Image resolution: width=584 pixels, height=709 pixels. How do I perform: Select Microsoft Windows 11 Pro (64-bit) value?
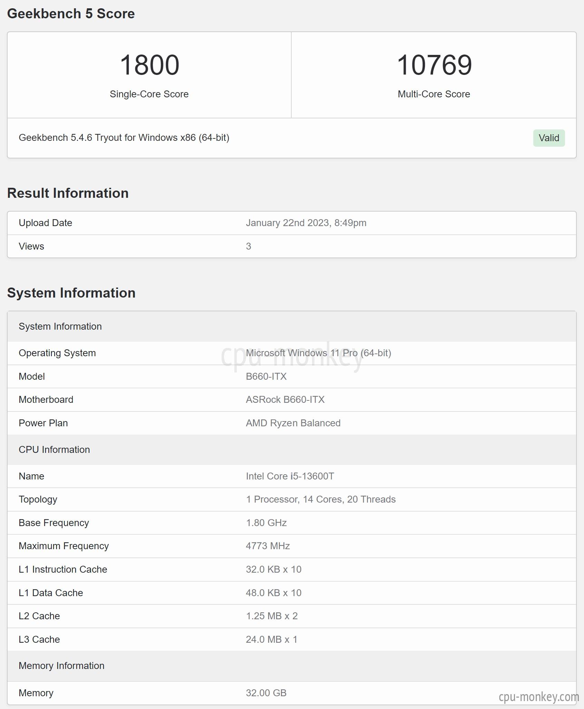319,353
